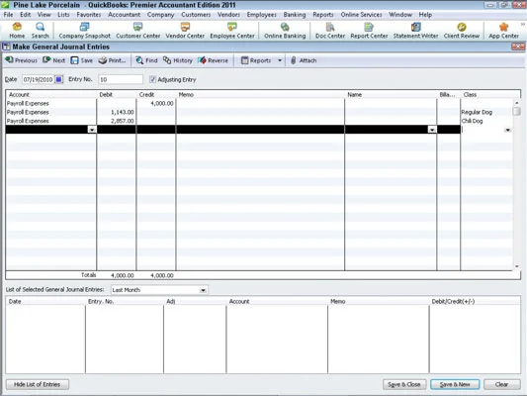Open the date calendar picker icon
Screen dimensions: 527x396
58,80
